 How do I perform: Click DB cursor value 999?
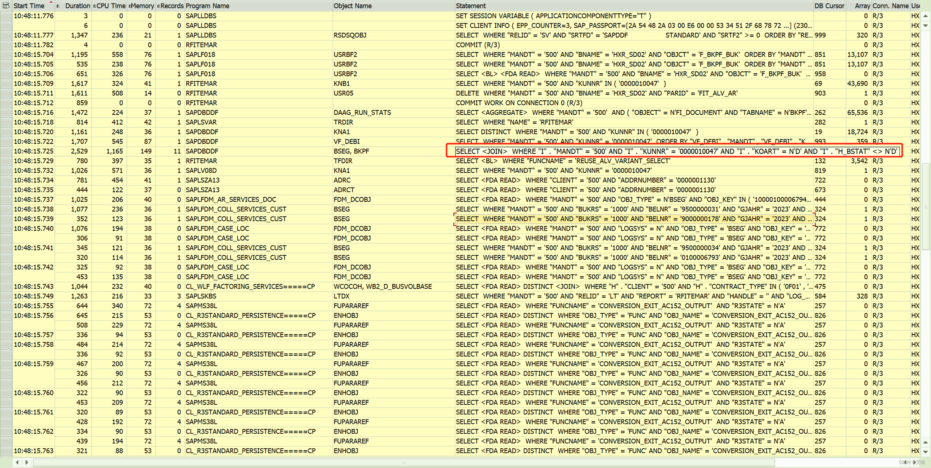(820, 35)
